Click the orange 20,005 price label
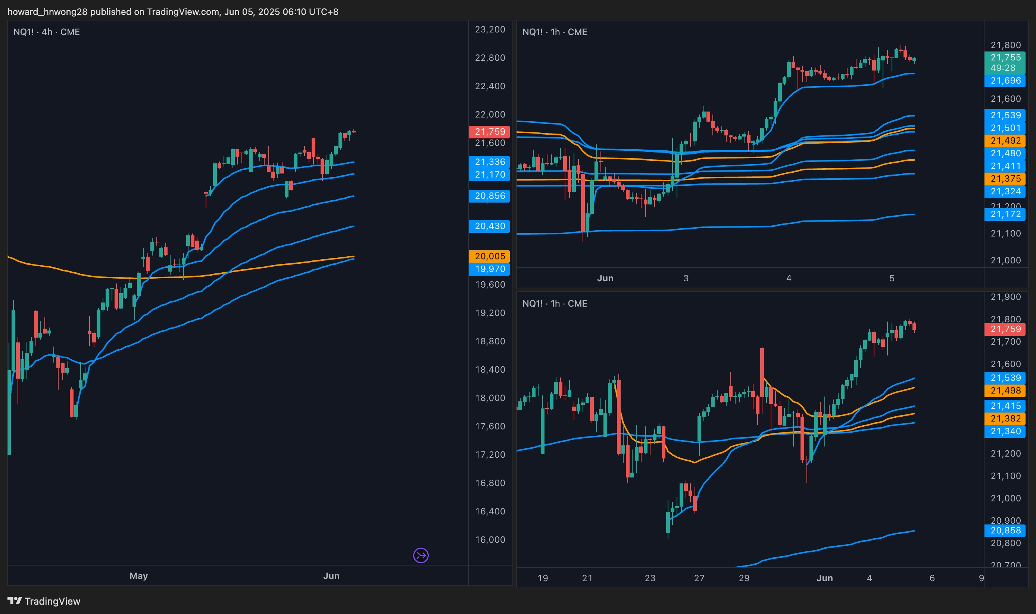Screen dimensions: 1036x614 coord(489,256)
